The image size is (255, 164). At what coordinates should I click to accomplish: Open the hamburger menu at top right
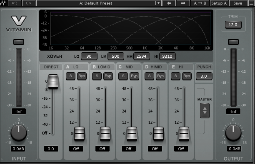[251, 3]
